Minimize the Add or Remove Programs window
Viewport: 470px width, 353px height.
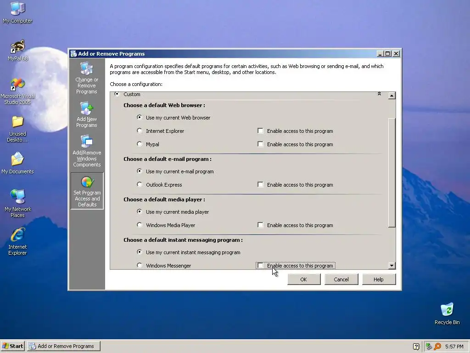(x=380, y=54)
